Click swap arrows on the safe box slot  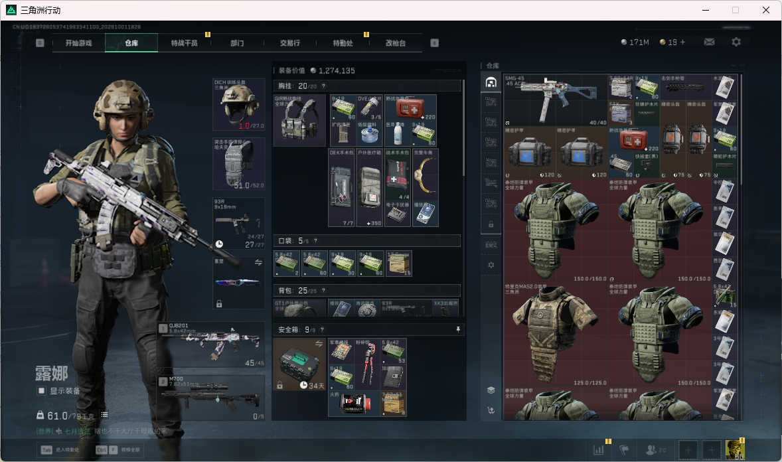click(319, 344)
